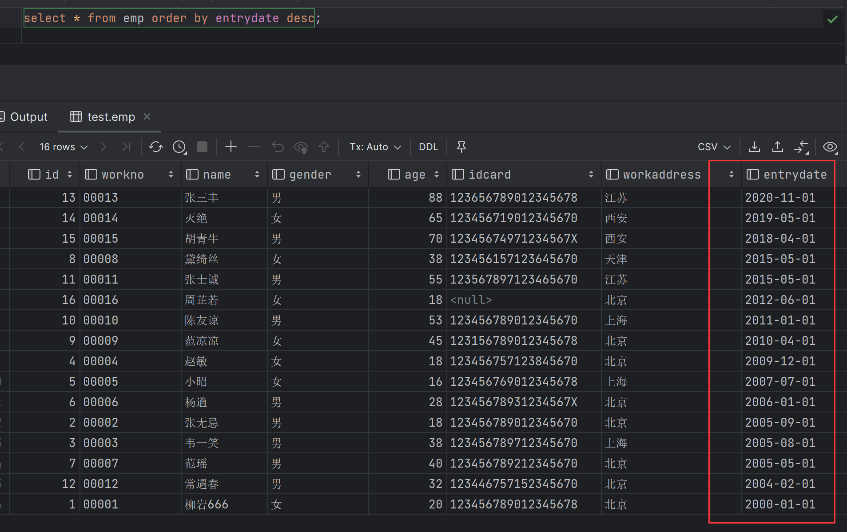Sort by the idcard column arrows
This screenshot has height=532, width=847.
point(591,174)
